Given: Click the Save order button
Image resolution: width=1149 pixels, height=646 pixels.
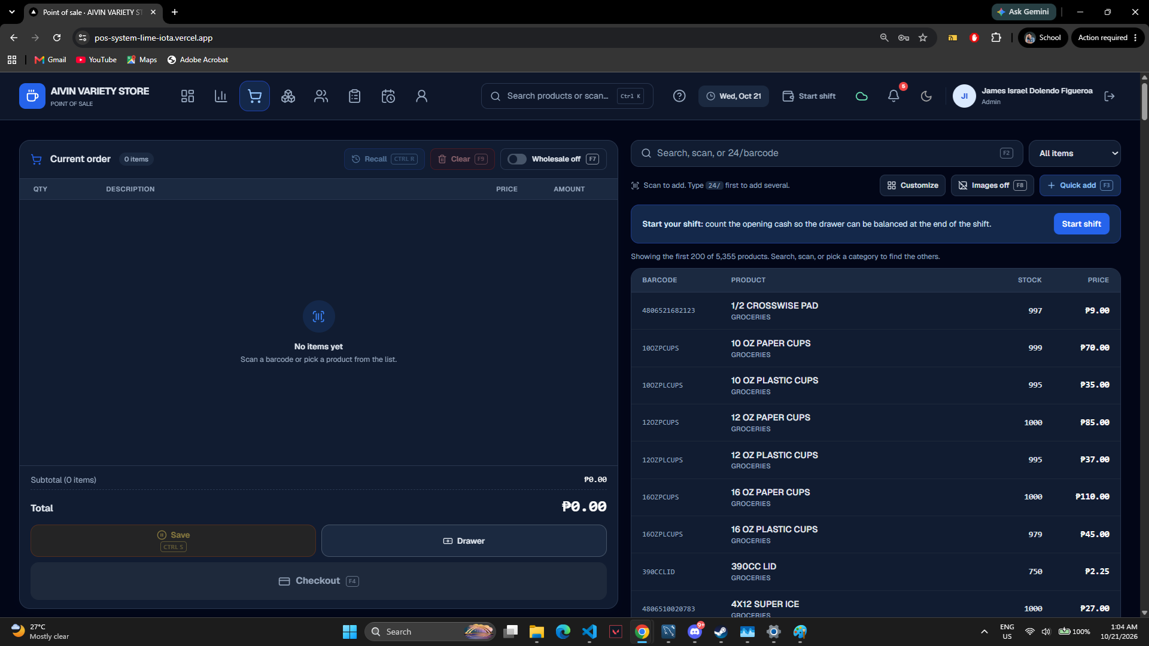Looking at the screenshot, I should coord(173,541).
